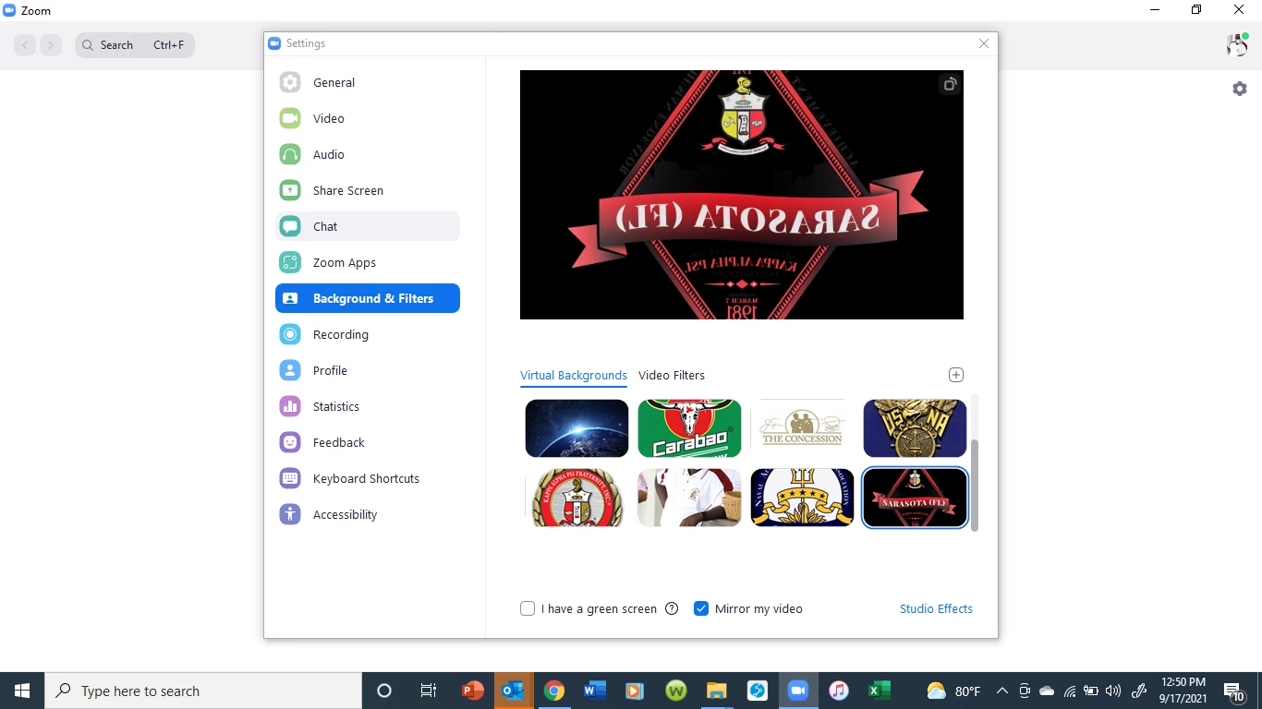Select the white shirt photo background
Image resolution: width=1262 pixels, height=709 pixels.
point(689,498)
